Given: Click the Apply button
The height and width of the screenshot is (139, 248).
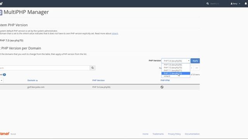Looking at the screenshot, I should click(x=195, y=61).
